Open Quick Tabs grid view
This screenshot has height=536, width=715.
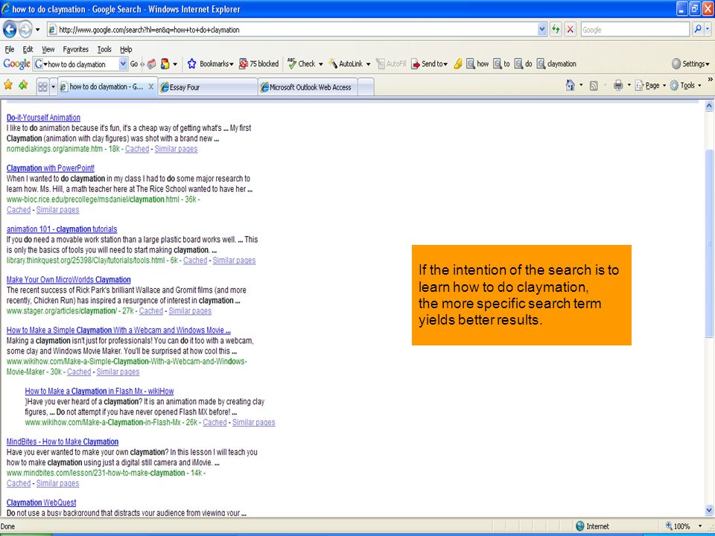(42, 86)
